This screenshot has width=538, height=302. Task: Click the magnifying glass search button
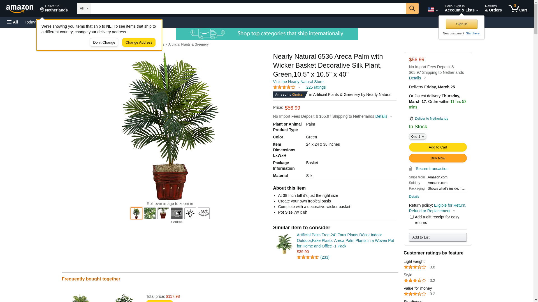pyautogui.click(x=412, y=8)
